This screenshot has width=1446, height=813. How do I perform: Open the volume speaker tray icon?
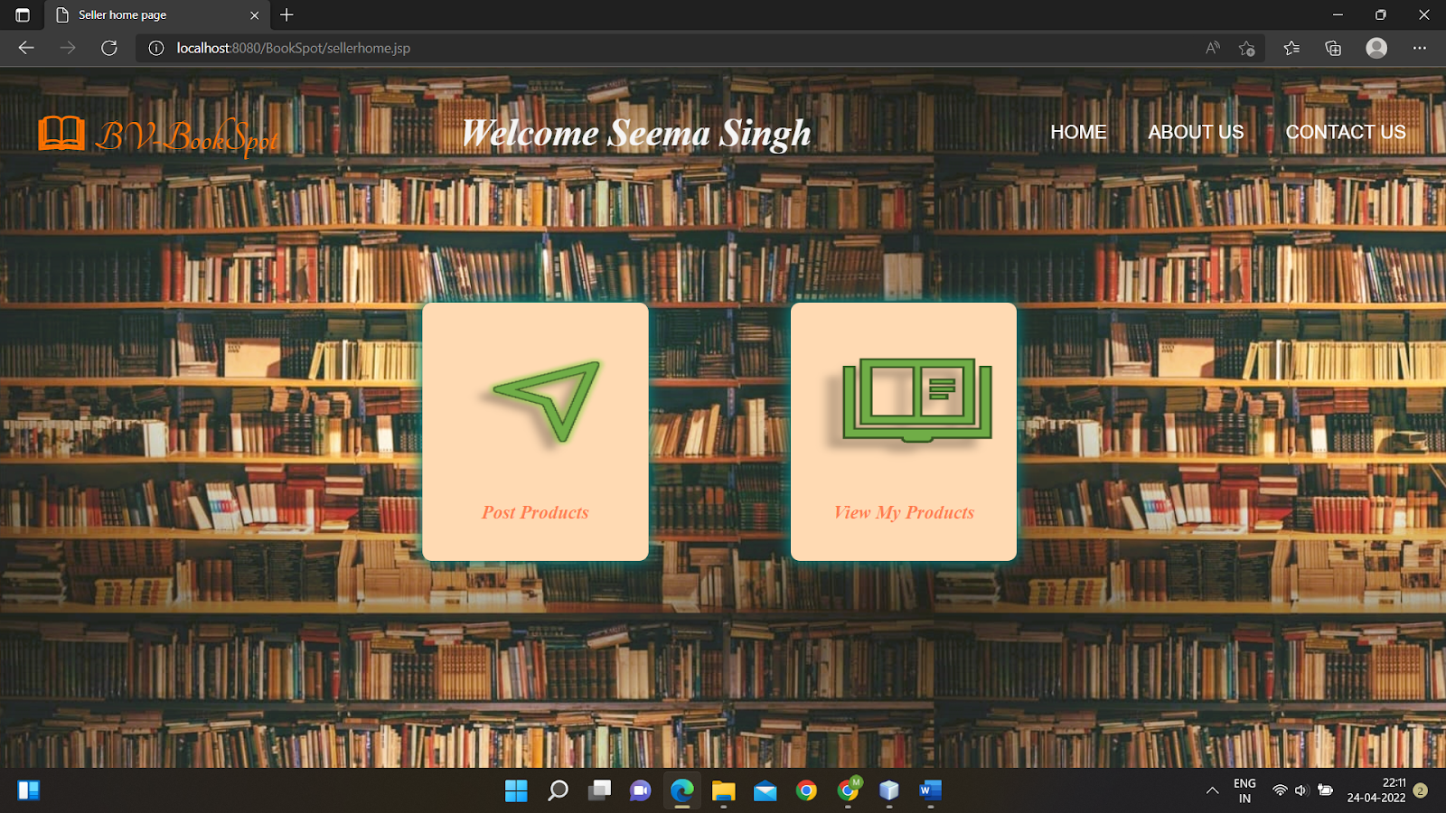[1301, 790]
